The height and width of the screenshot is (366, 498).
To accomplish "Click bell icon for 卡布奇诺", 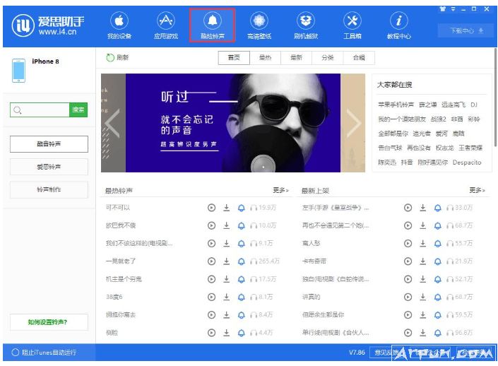I will pyautogui.click(x=438, y=261).
